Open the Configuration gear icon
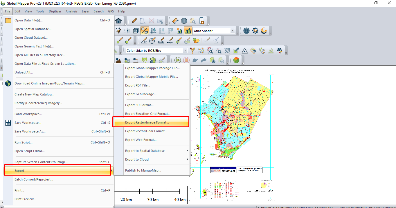This screenshot has height=208, width=396. [255, 31]
